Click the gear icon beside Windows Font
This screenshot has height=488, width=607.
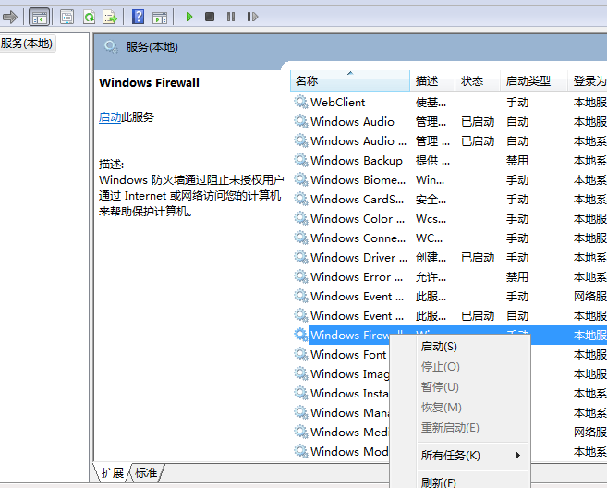301,354
